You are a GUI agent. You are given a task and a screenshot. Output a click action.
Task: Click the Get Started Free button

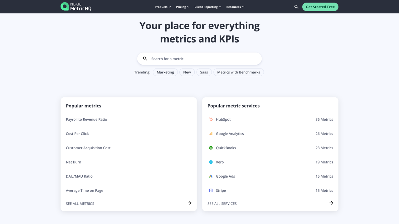pyautogui.click(x=320, y=7)
